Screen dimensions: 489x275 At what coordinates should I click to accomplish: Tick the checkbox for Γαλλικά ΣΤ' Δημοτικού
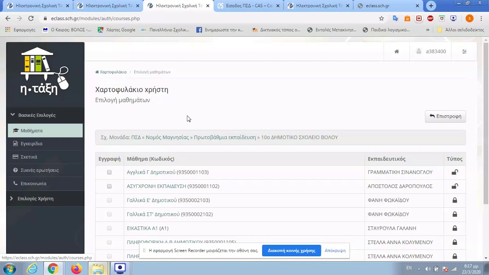point(109,214)
